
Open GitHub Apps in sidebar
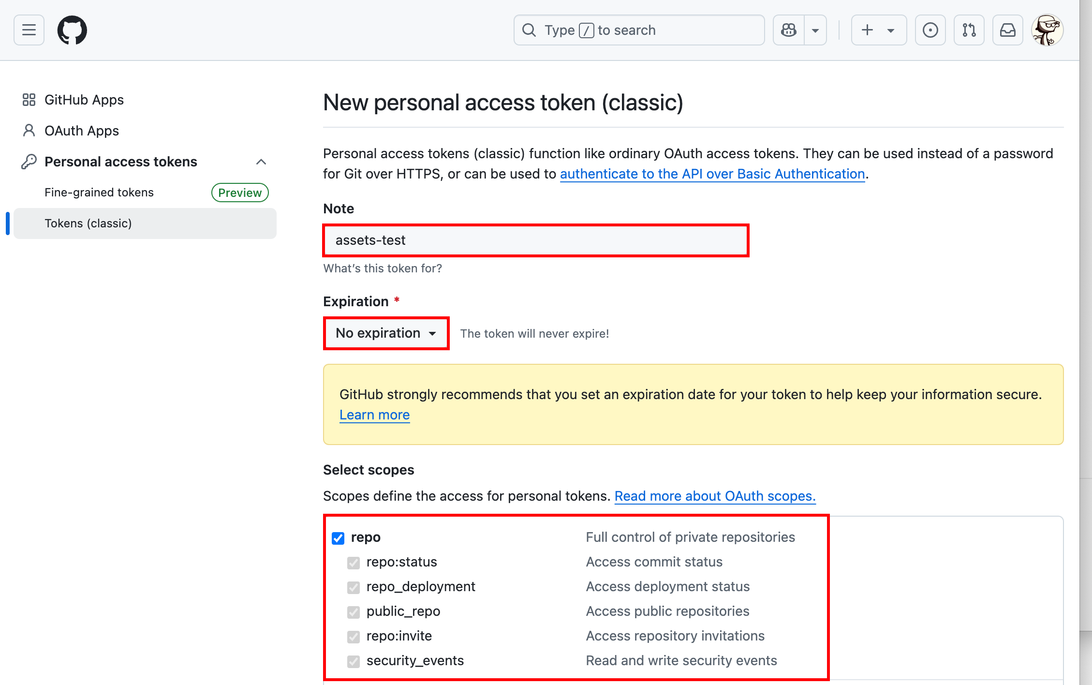pyautogui.click(x=84, y=100)
